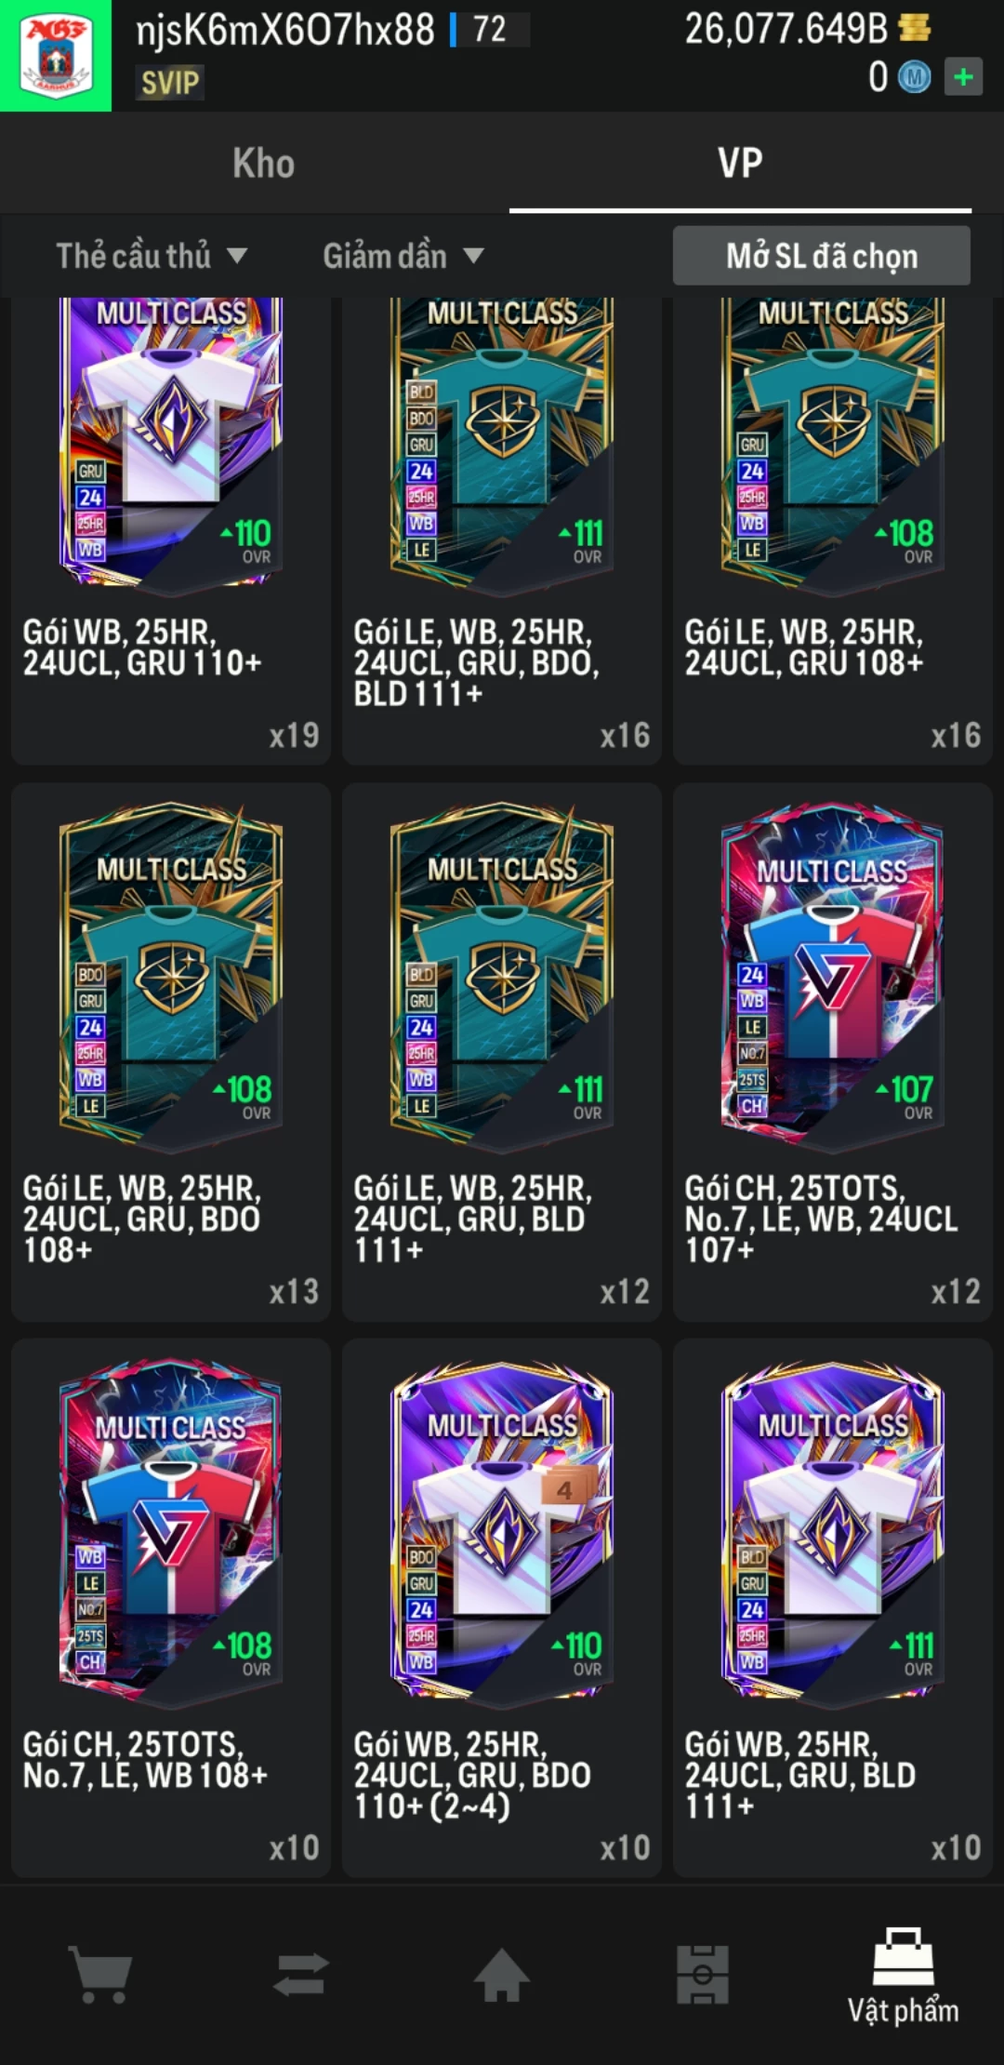The image size is (1004, 2065).
Task: Expand the Thẻ cầu thủ filter dropdown
Action: pyautogui.click(x=152, y=256)
